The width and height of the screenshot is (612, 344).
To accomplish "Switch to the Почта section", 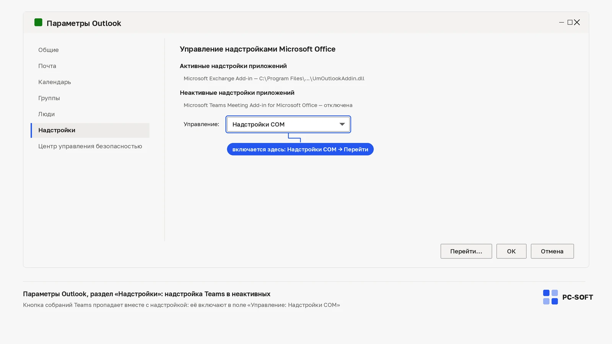I will (47, 66).
